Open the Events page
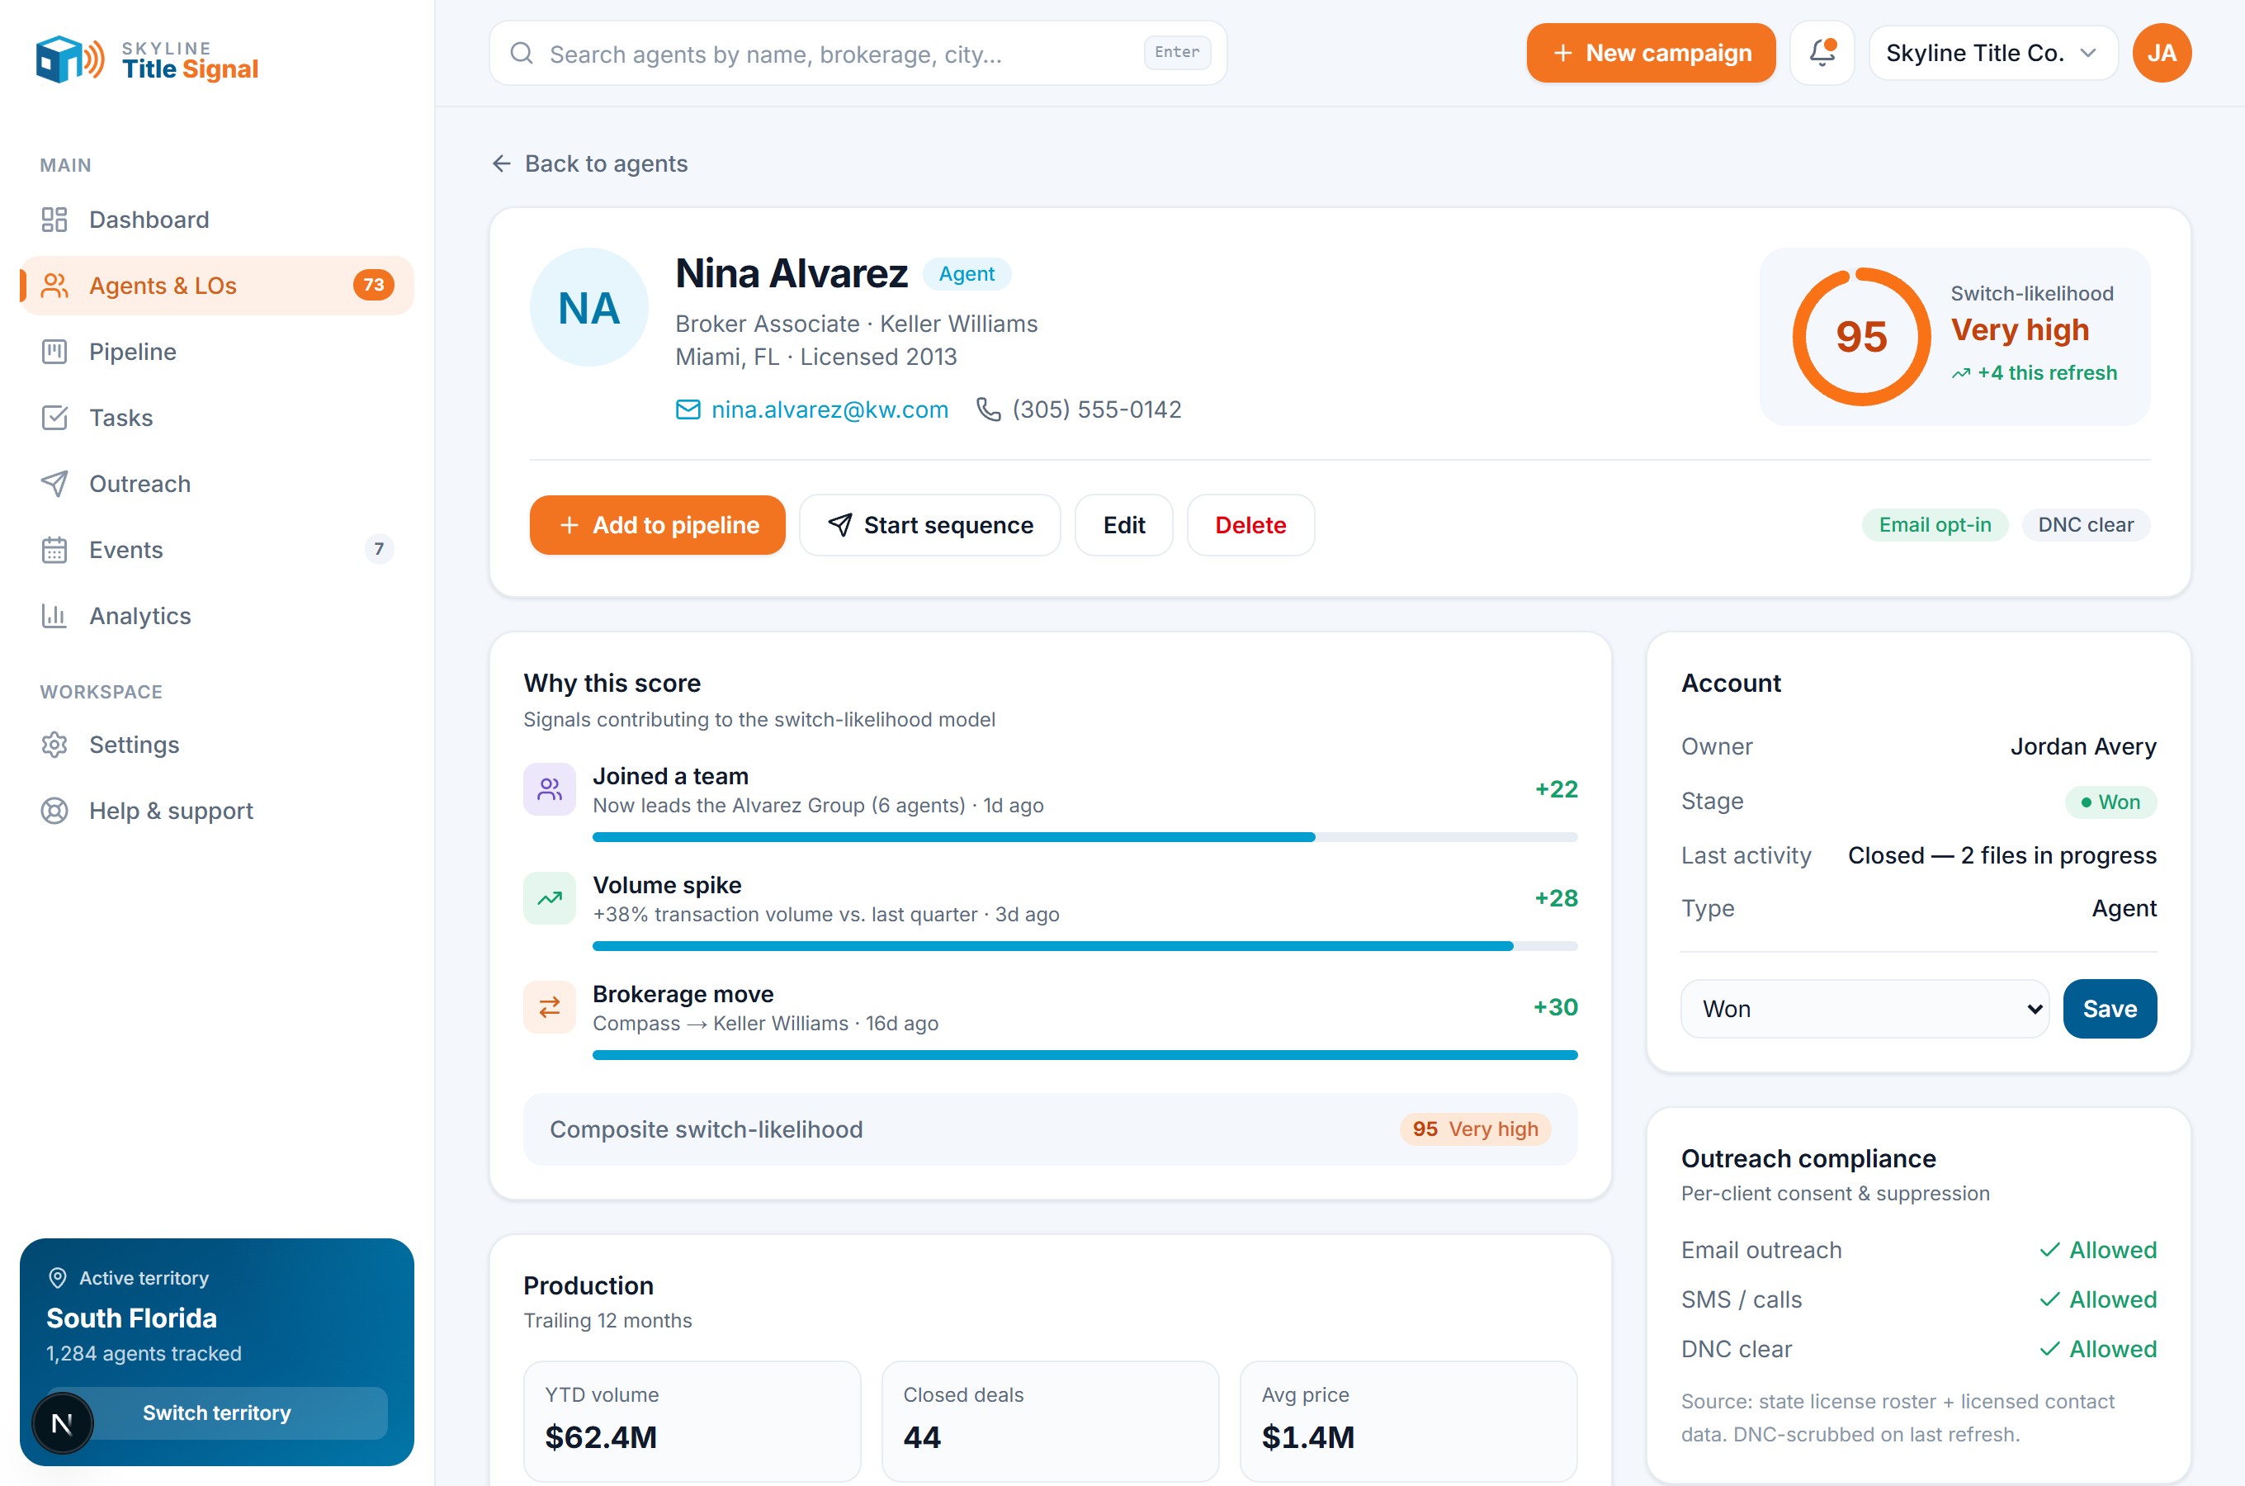This screenshot has width=2245, height=1486. click(x=217, y=550)
